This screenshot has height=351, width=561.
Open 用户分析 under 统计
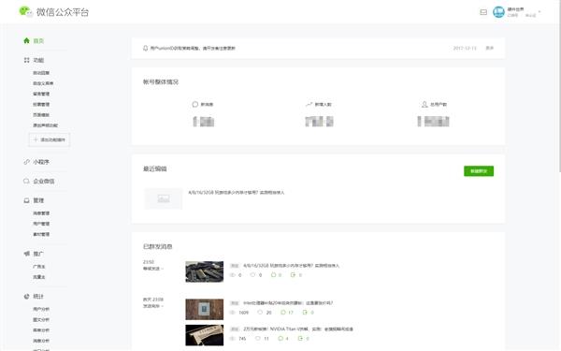pyautogui.click(x=41, y=309)
